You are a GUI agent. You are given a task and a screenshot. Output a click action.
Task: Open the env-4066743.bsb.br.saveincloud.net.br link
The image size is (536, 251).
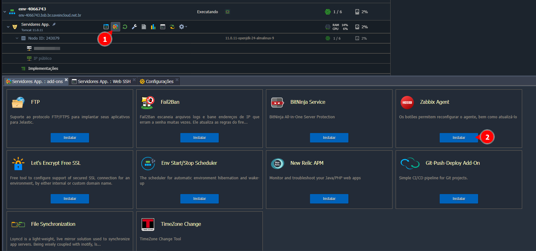[50, 15]
